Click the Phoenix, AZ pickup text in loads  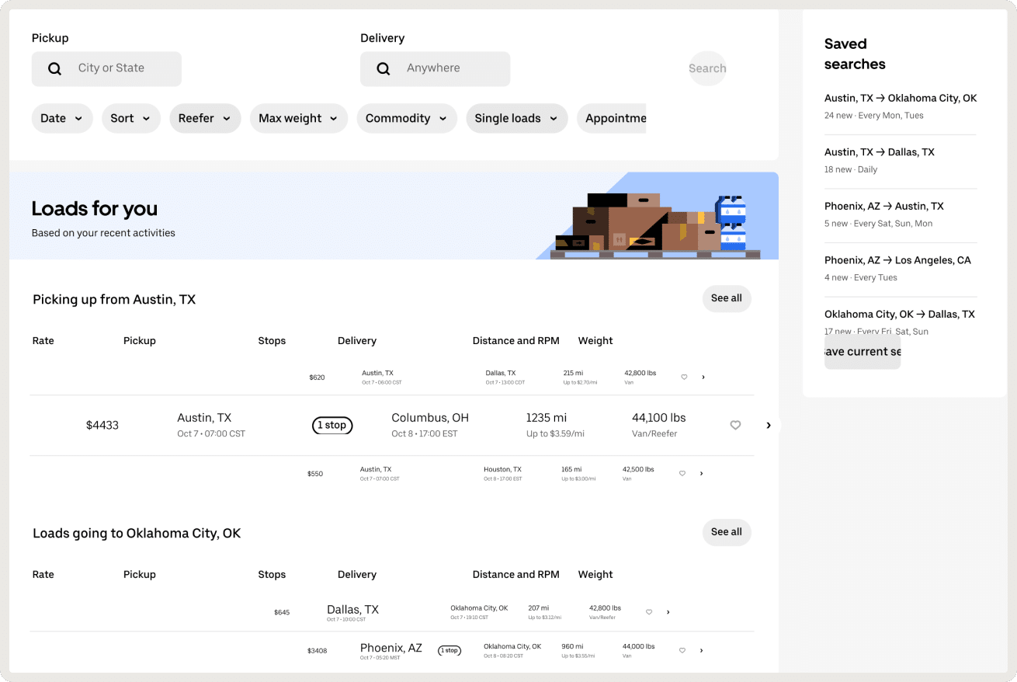pyautogui.click(x=391, y=648)
